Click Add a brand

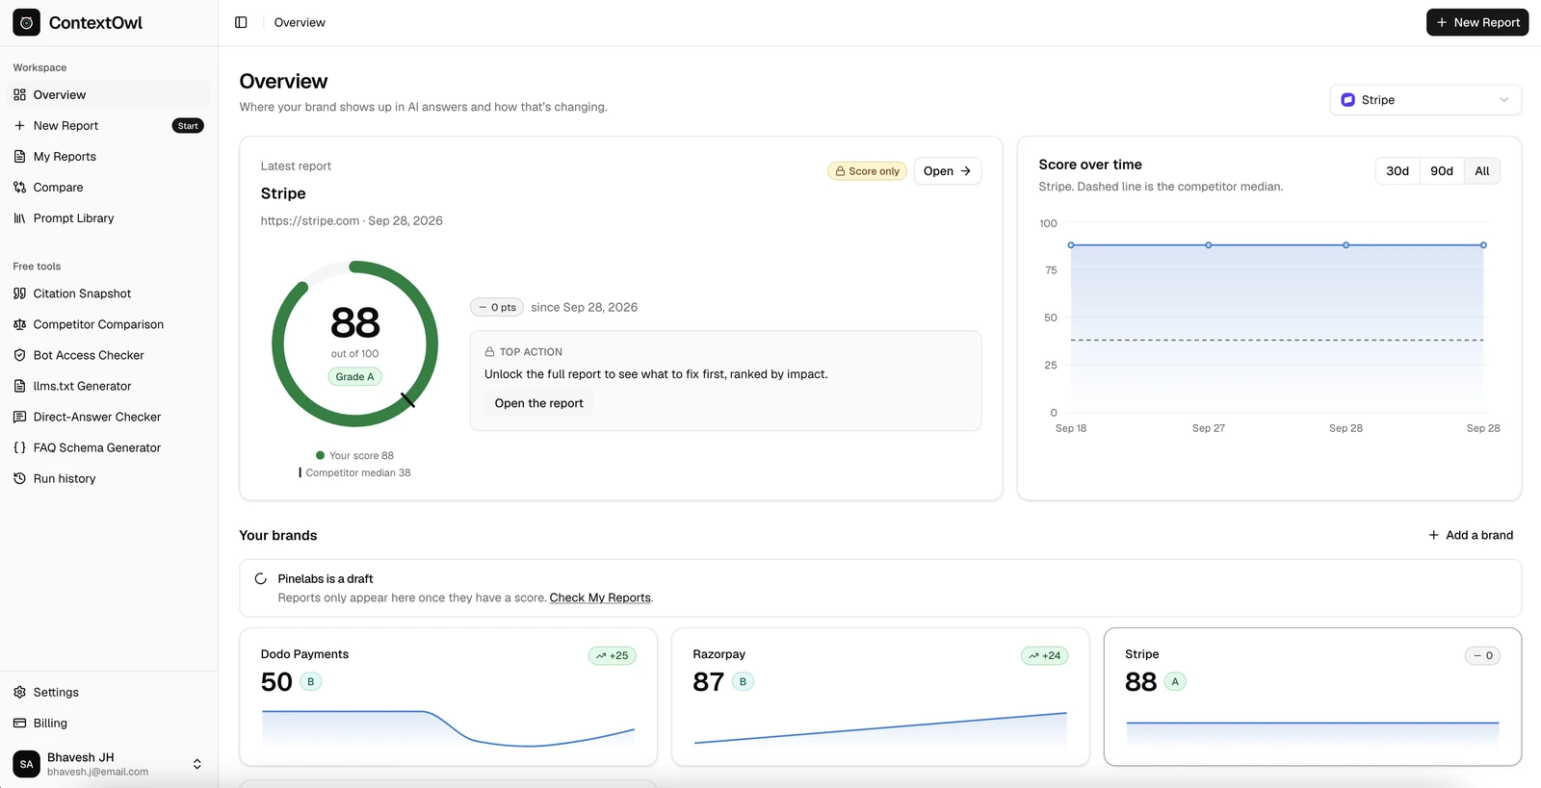coord(1471,535)
